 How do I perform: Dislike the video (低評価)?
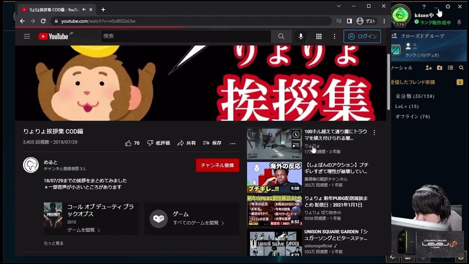point(158,143)
